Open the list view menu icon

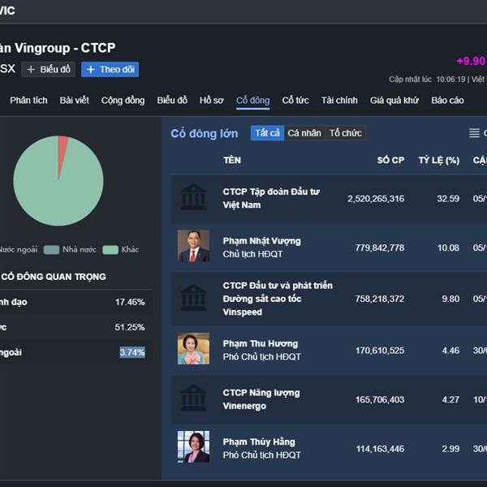click(x=474, y=133)
